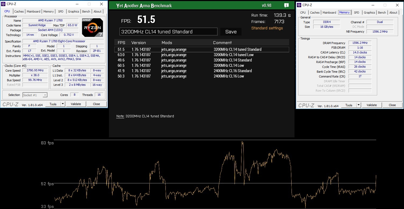Click the CPU-Z app icon in the right window title bar
Viewport: 404px width, 209px height.
tap(299, 5)
